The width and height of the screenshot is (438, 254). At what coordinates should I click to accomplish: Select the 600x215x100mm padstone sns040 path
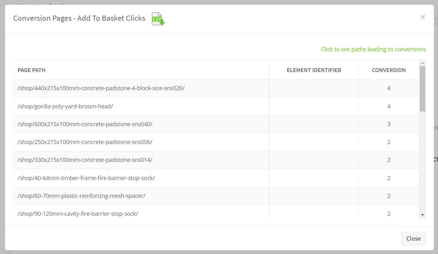click(x=85, y=124)
